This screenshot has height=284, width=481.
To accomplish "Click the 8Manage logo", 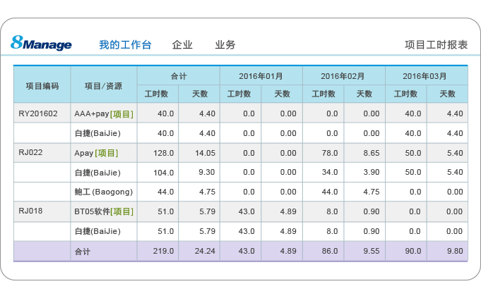I will pos(42,44).
